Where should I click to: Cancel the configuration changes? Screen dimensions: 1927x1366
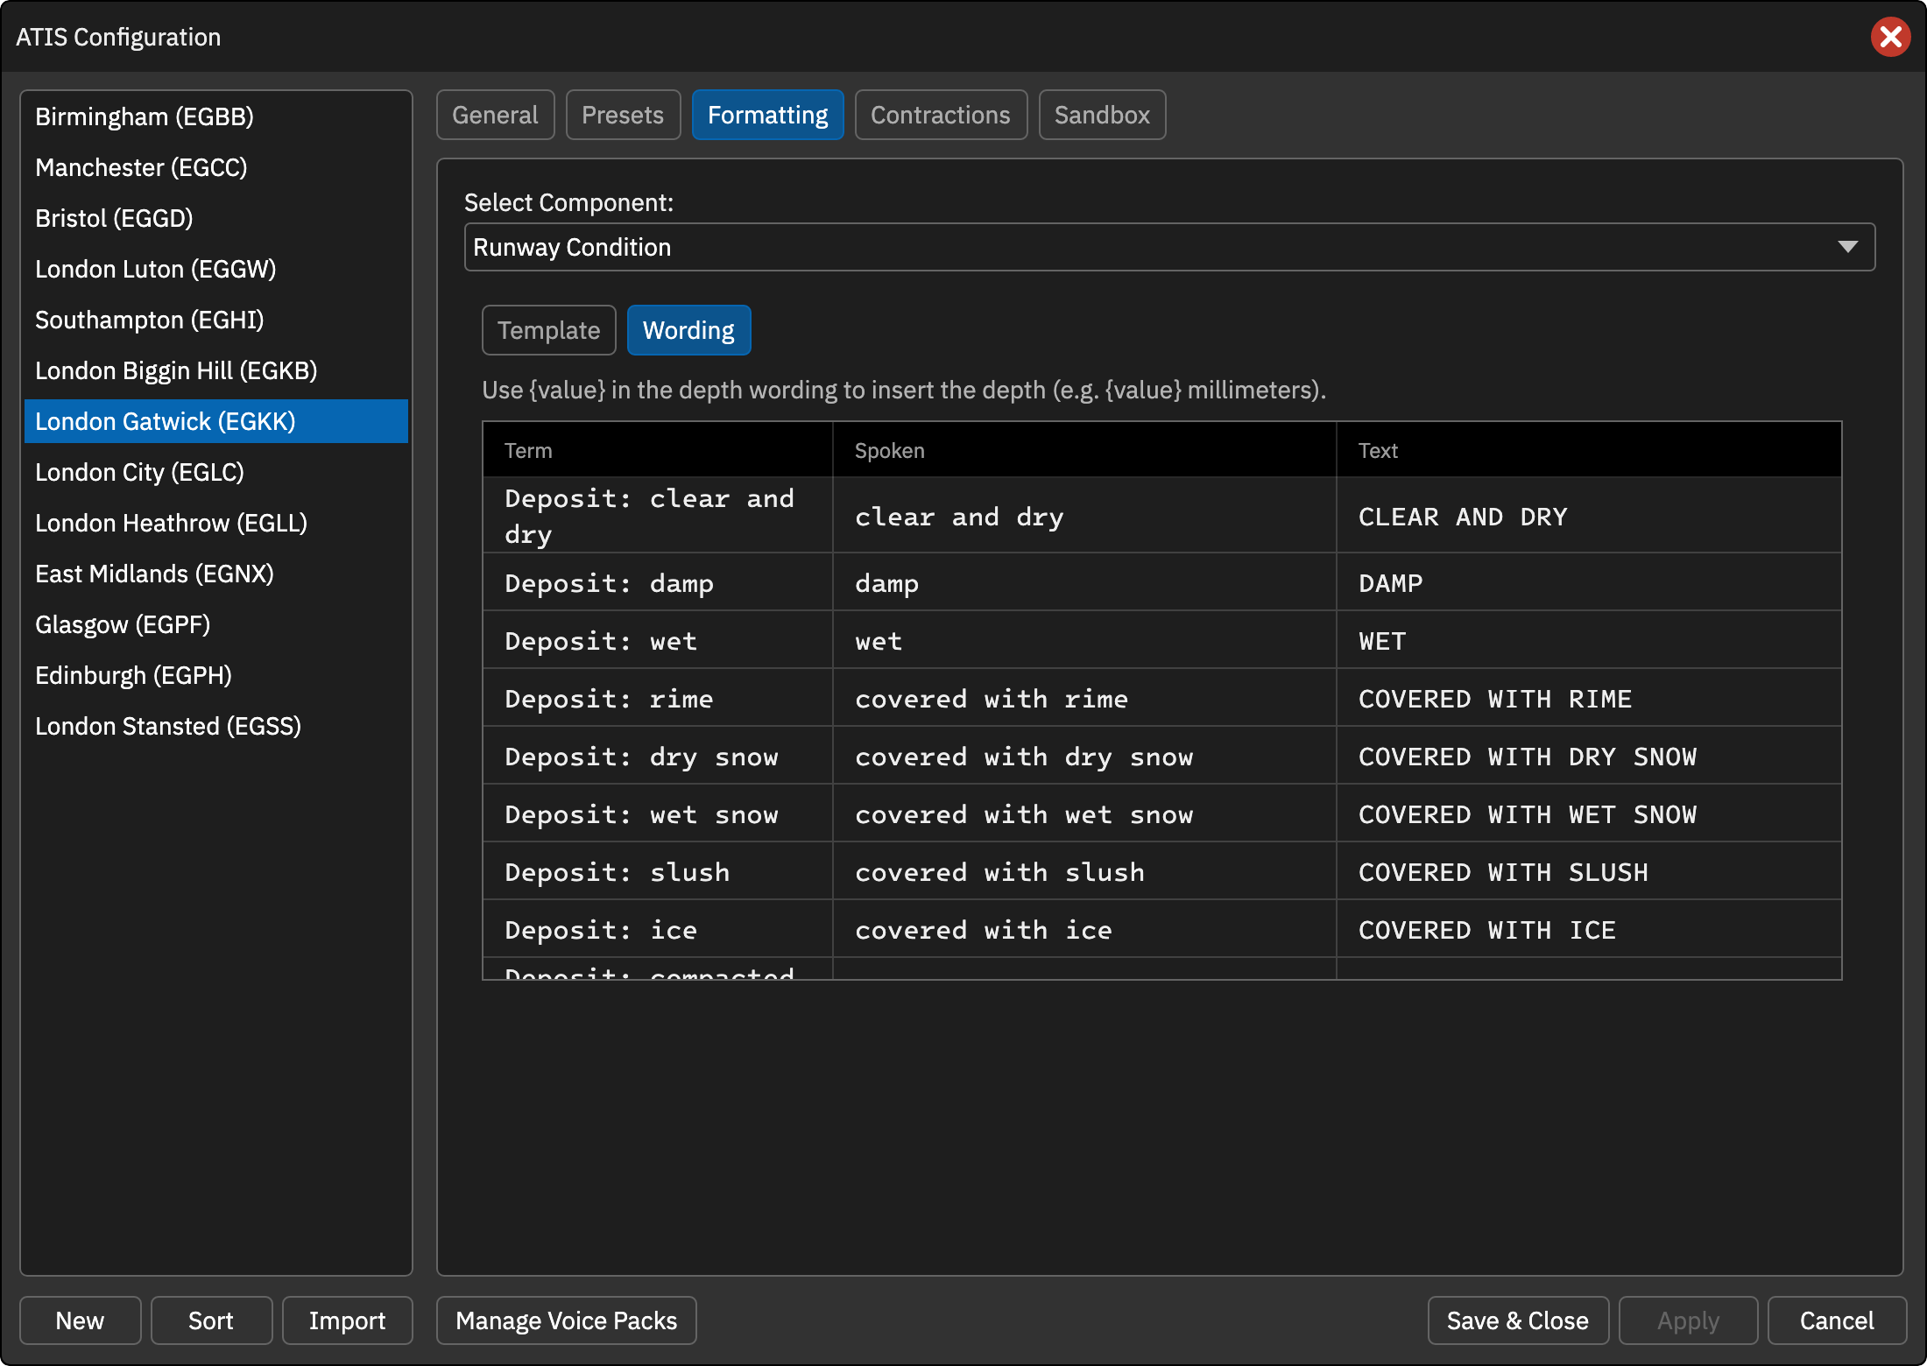click(x=1837, y=1320)
